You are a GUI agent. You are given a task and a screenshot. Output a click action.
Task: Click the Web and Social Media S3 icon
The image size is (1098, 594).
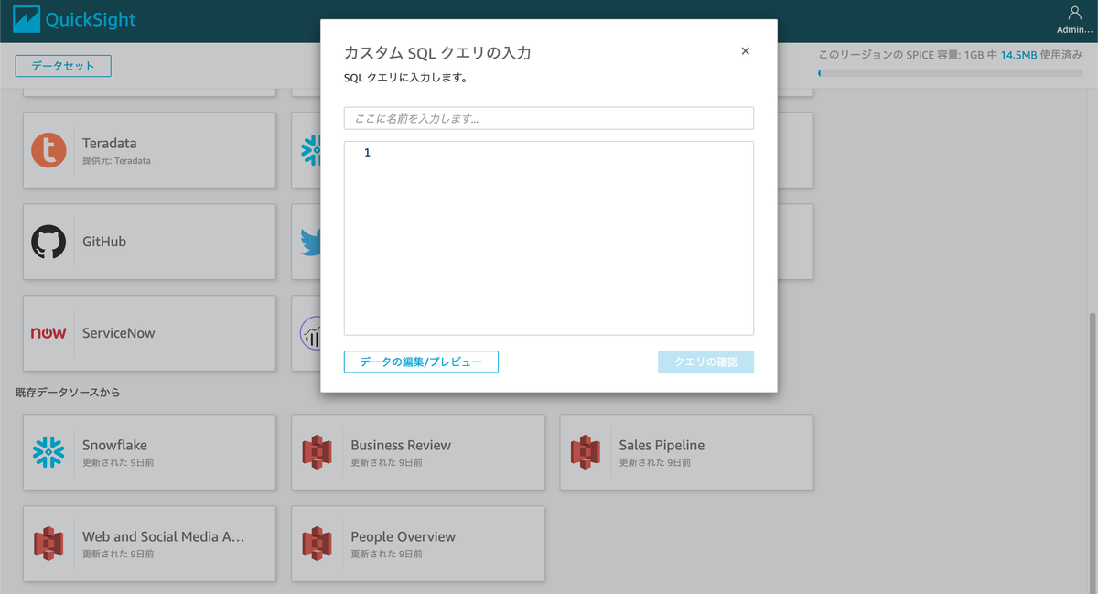tap(48, 544)
